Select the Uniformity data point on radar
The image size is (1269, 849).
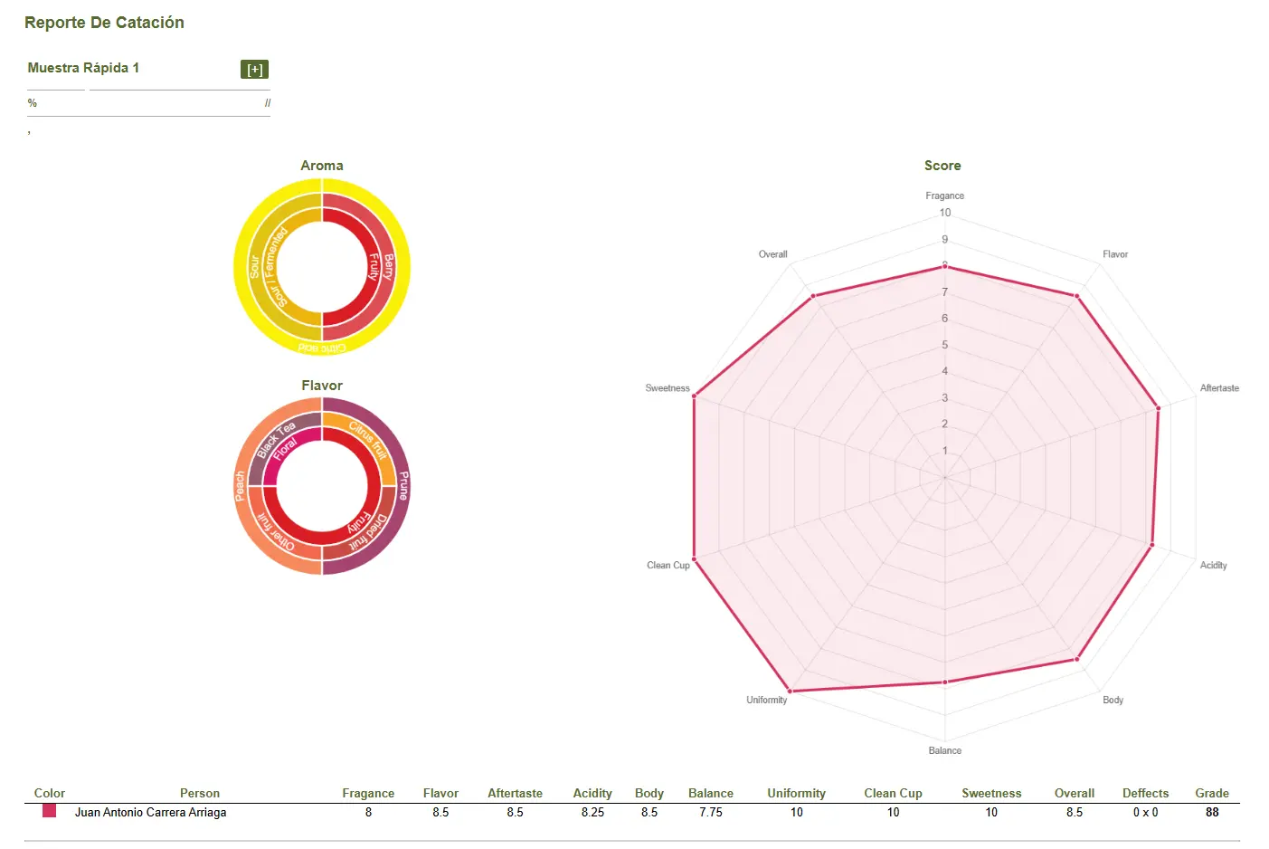[x=791, y=692]
